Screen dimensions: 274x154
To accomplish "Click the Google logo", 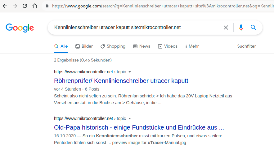I will click(20, 28).
